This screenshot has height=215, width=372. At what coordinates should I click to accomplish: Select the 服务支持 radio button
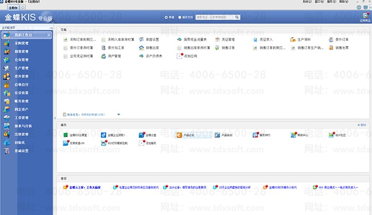point(180,18)
